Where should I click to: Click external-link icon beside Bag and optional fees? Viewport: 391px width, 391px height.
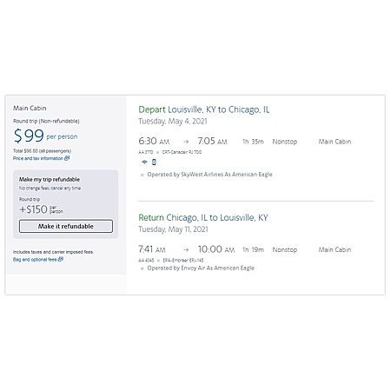[61, 259]
